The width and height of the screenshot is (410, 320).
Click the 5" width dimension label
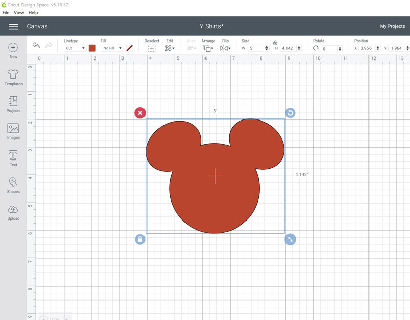[215, 111]
